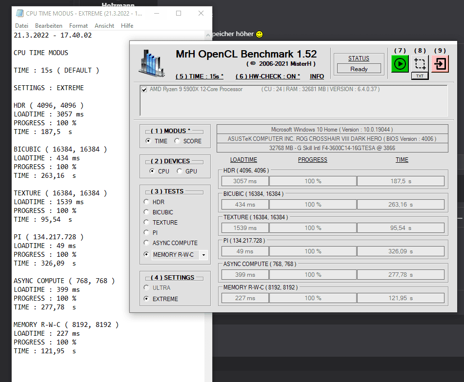Click the (5) TIME : 15s link
This screenshot has height=382, width=464.
coord(200,76)
